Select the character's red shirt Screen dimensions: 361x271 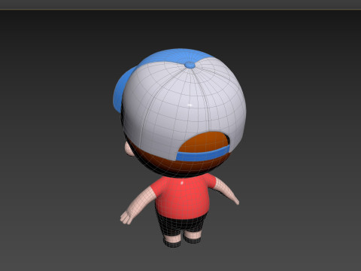click(x=183, y=197)
